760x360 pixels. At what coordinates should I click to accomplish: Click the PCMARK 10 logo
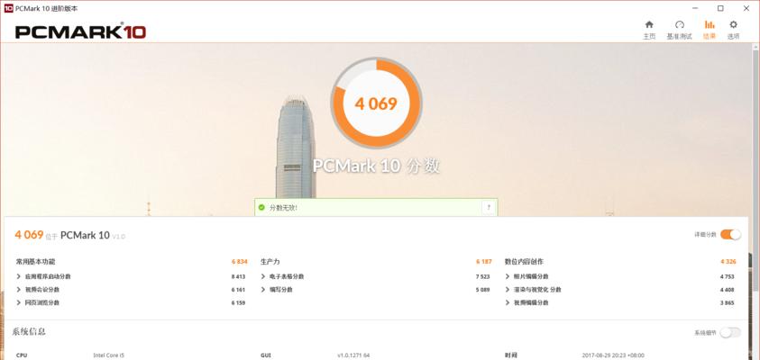(x=80, y=31)
